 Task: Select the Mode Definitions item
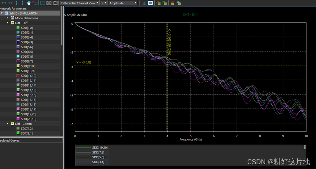[x=26, y=18]
